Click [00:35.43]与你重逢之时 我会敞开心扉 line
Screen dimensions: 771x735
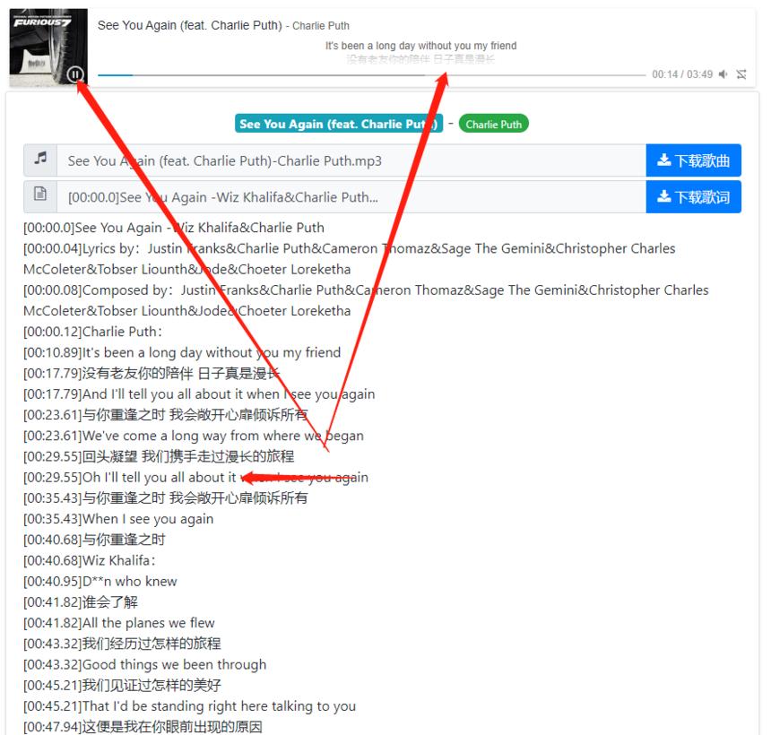pos(165,498)
